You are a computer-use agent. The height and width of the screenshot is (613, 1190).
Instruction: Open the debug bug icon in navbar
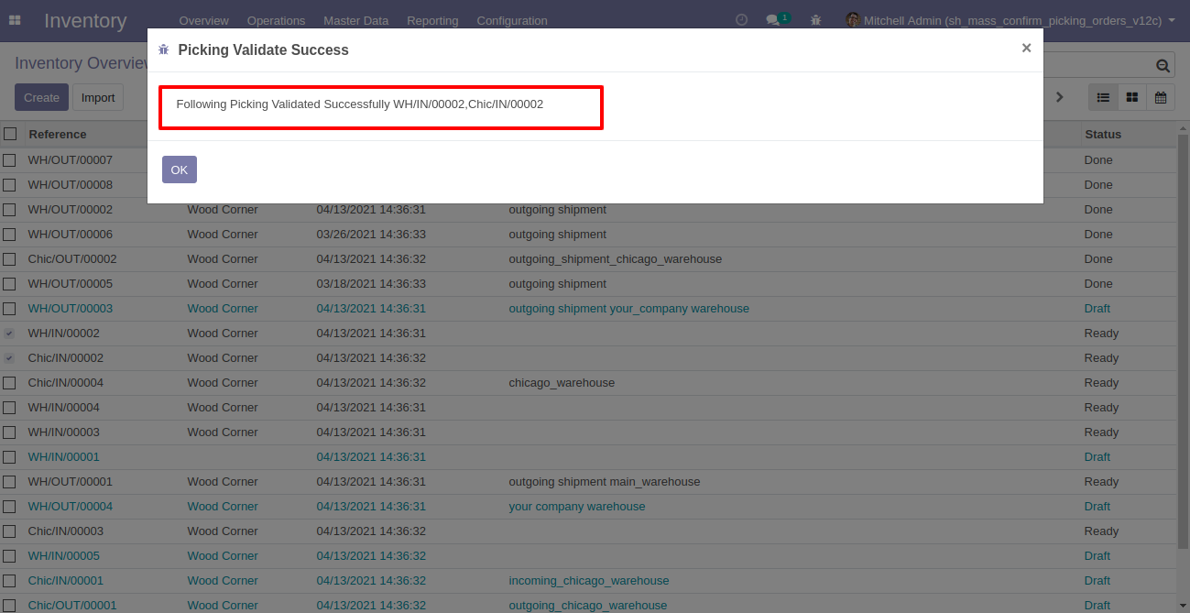pyautogui.click(x=815, y=20)
